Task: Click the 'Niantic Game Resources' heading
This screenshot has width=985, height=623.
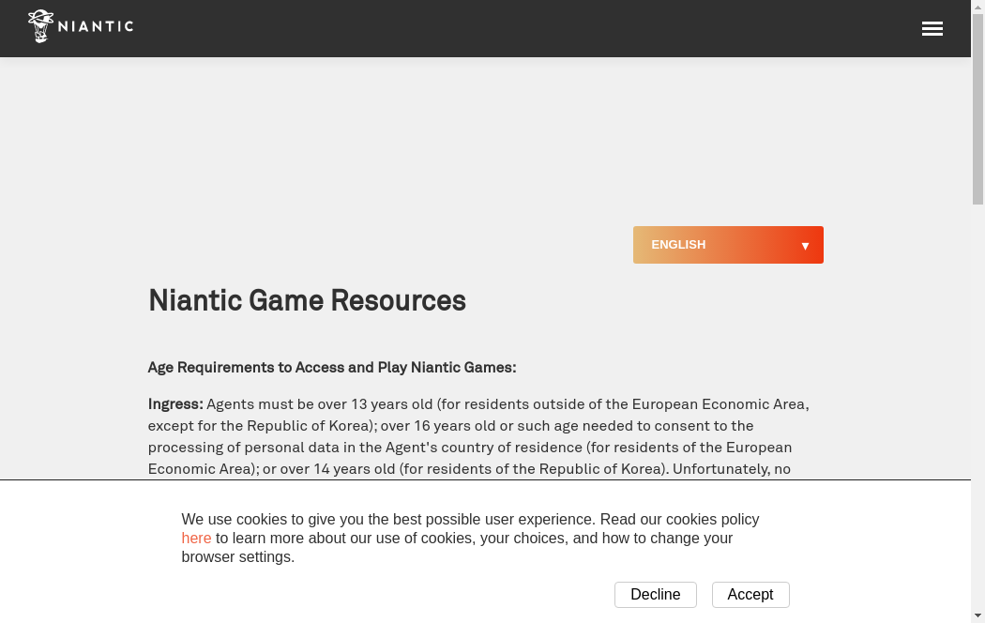Action: [307, 301]
